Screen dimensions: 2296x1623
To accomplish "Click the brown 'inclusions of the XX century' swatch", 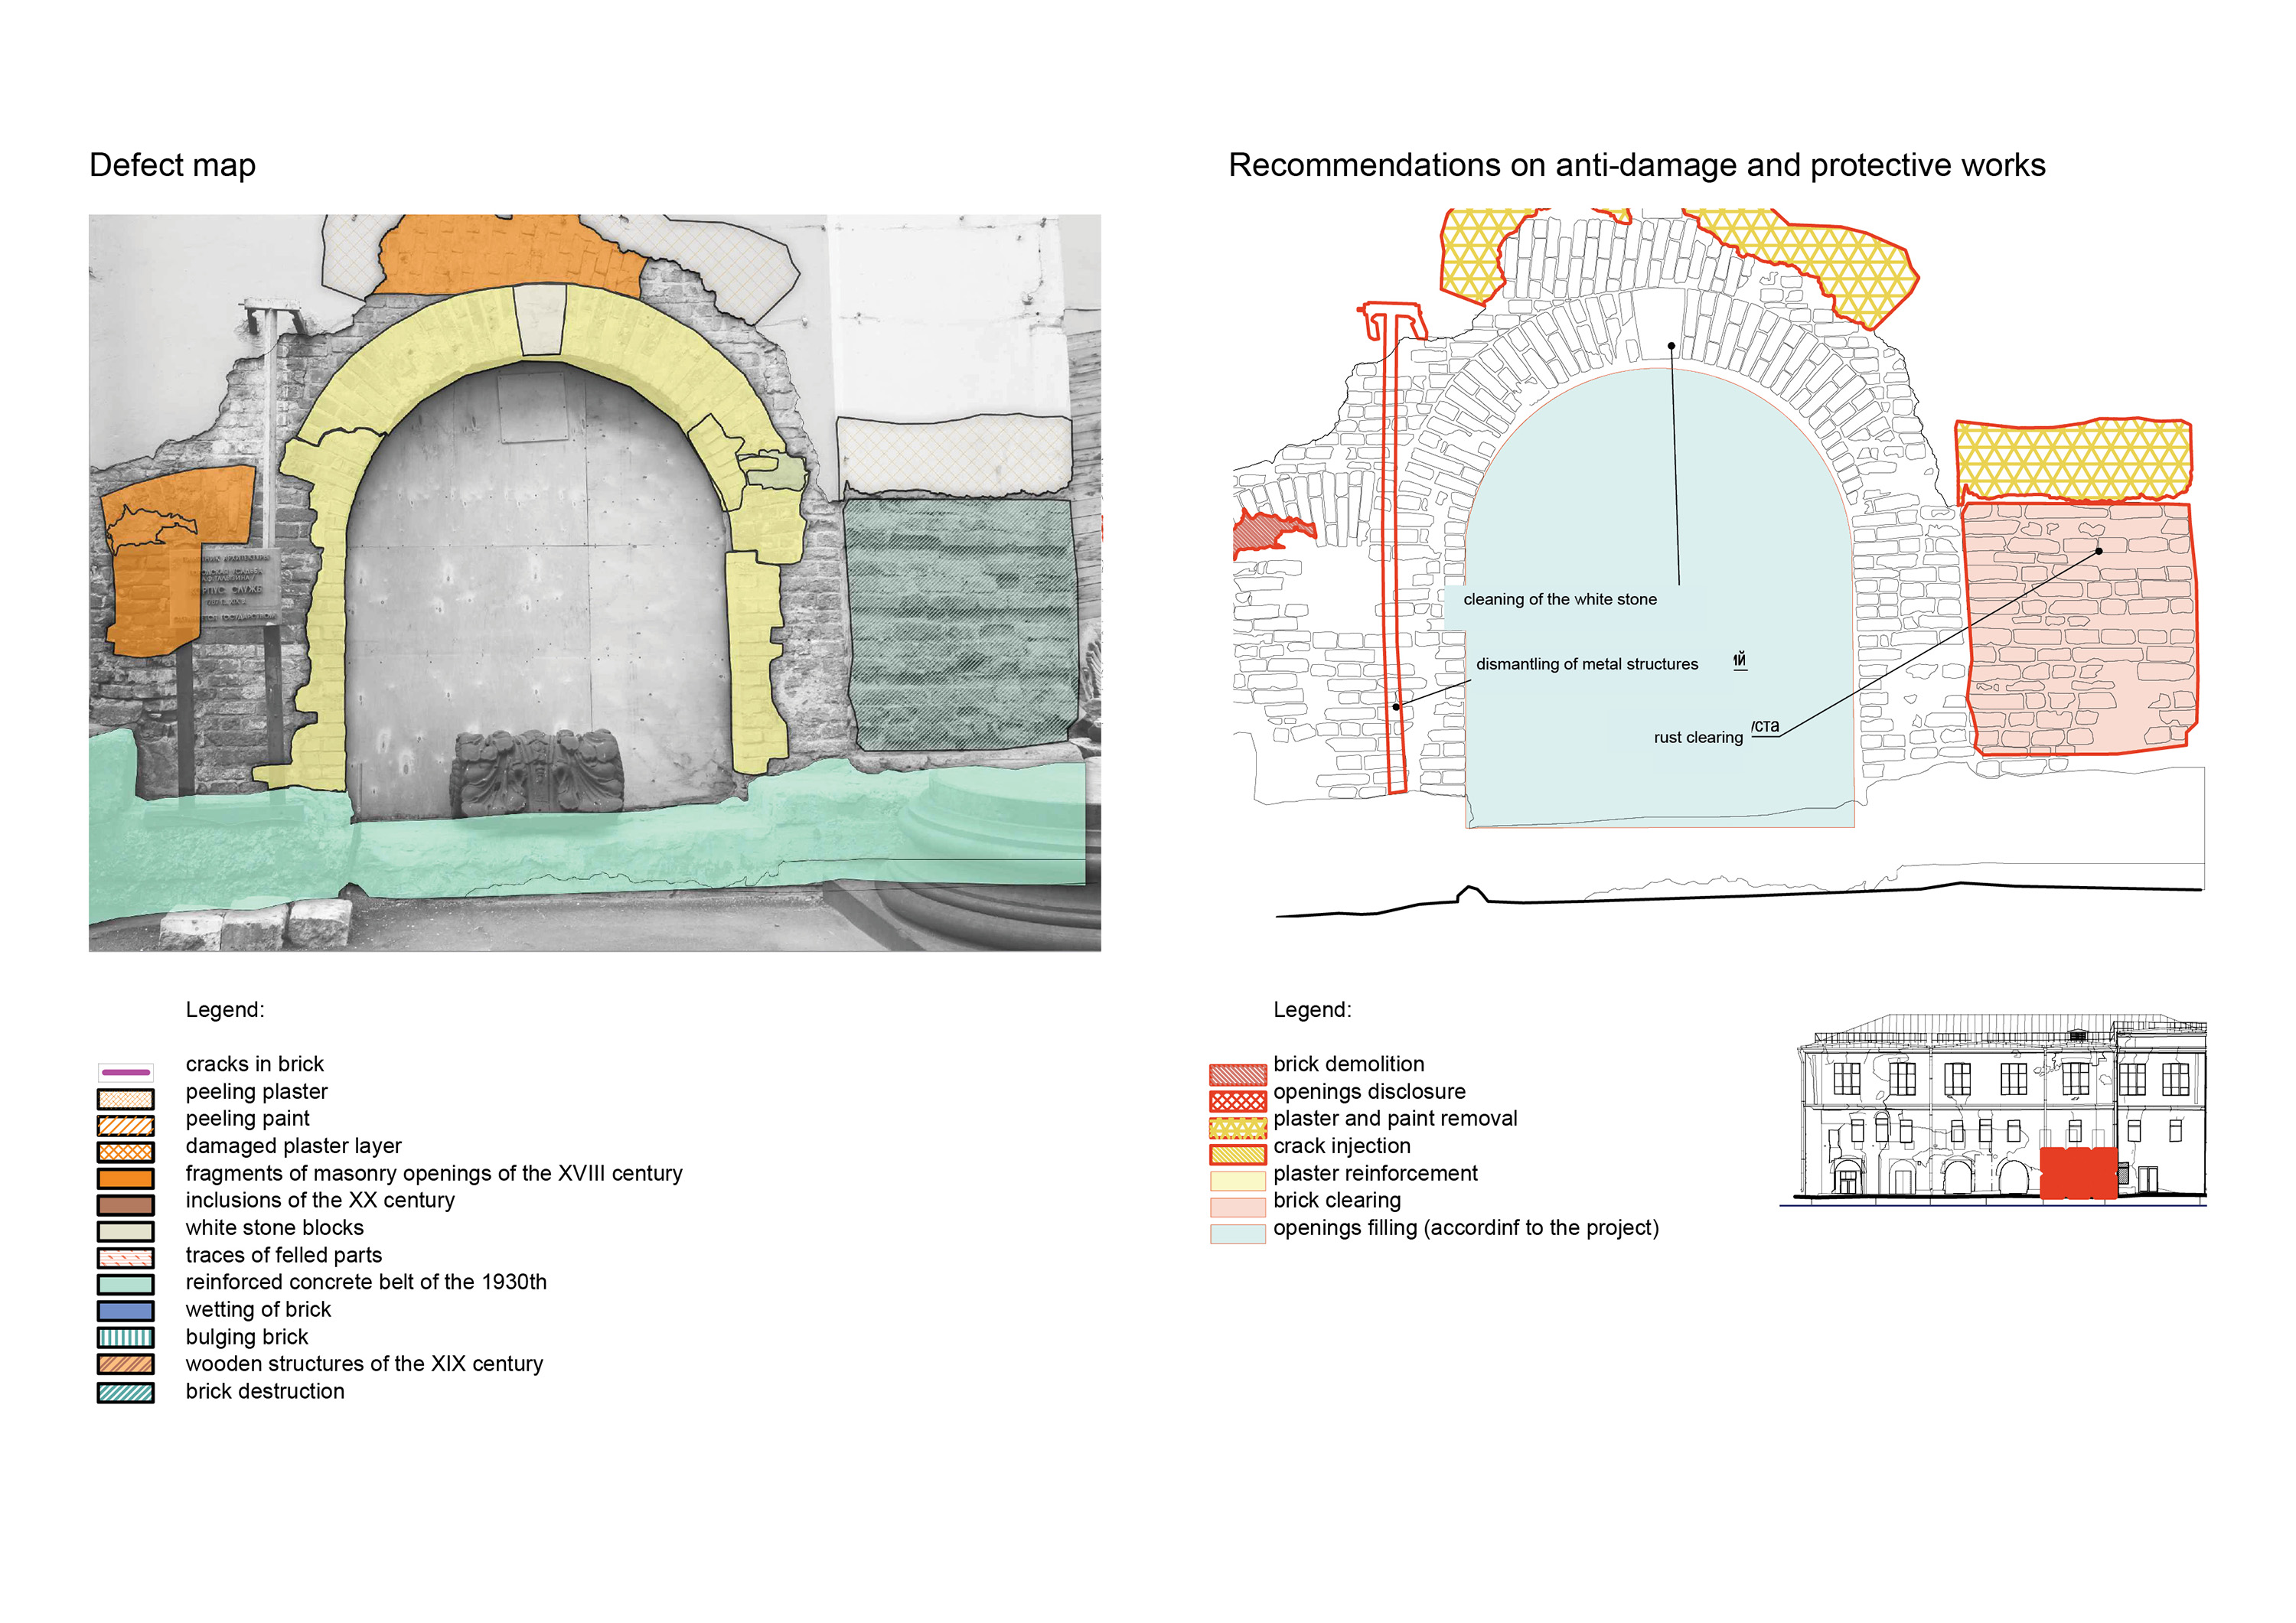I will click(125, 1206).
